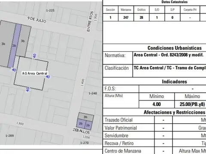Click the 'Centro de Manzana' row label
206x154 pixels.
tap(123, 151)
